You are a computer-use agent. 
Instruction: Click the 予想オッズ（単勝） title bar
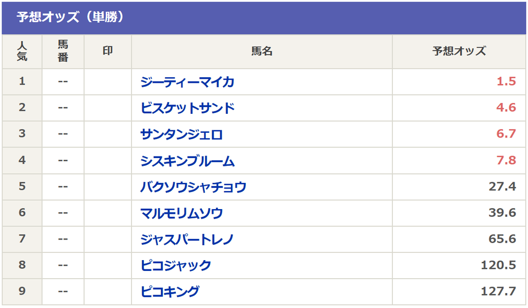point(263,18)
